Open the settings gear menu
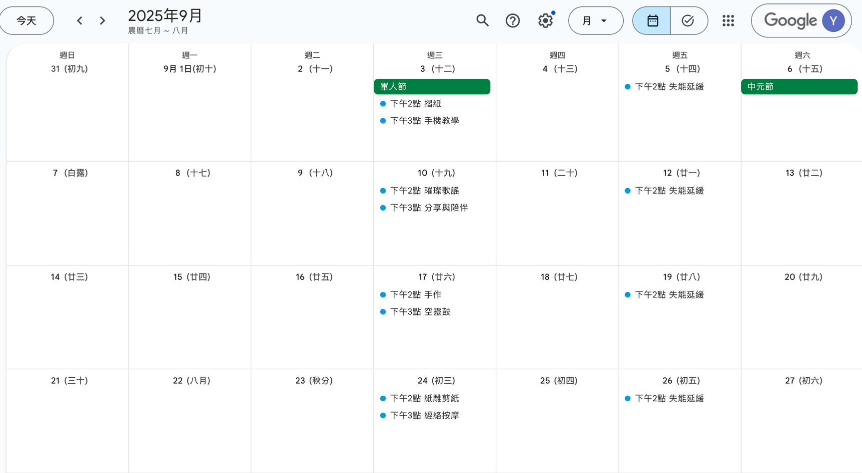The width and height of the screenshot is (862, 473). 545,20
